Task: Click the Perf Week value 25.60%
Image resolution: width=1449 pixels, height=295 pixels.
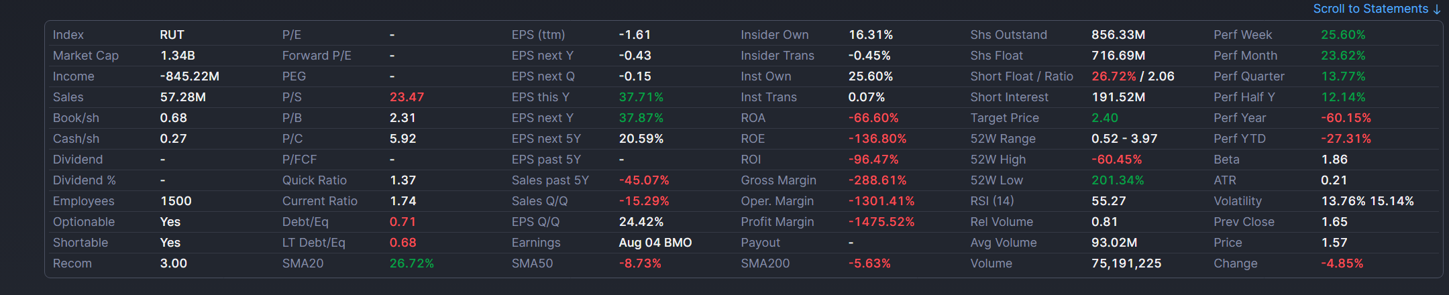Action: pos(1343,35)
